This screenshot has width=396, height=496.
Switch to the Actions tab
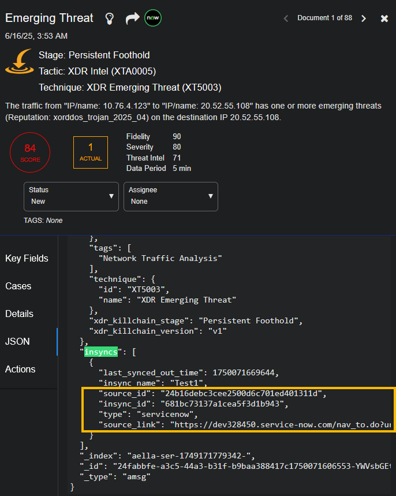(20, 369)
